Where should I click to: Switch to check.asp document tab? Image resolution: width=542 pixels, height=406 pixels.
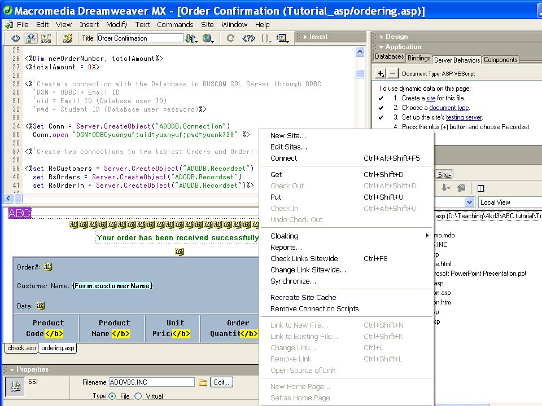point(21,348)
